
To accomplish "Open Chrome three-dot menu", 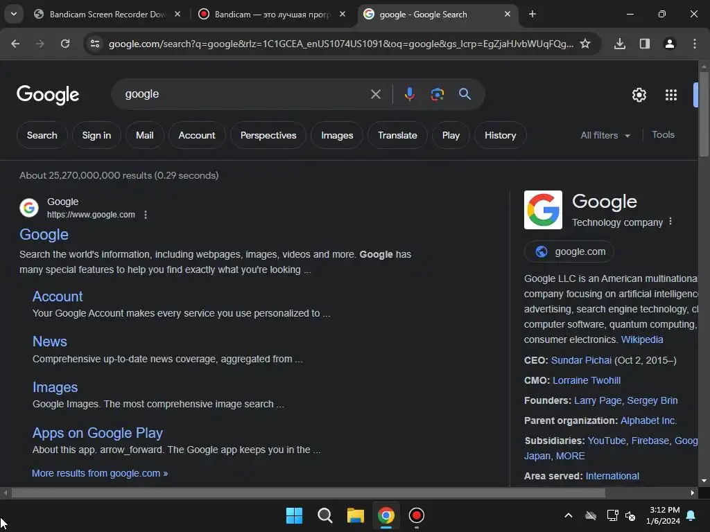I will tap(695, 44).
